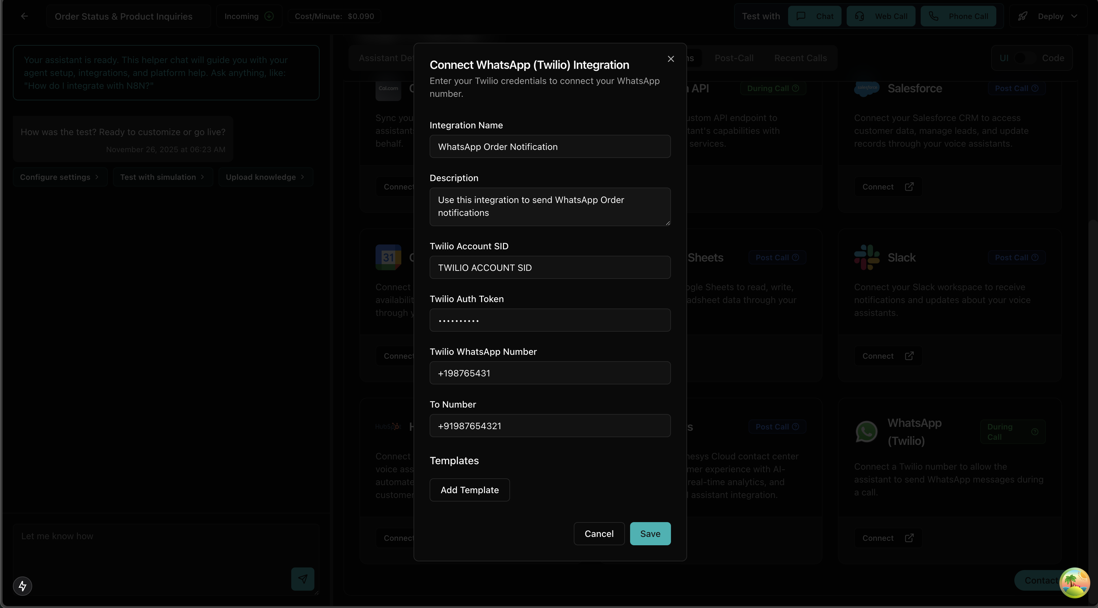Click the lightning bolt icon at bottom left
The image size is (1098, 608).
click(x=23, y=586)
